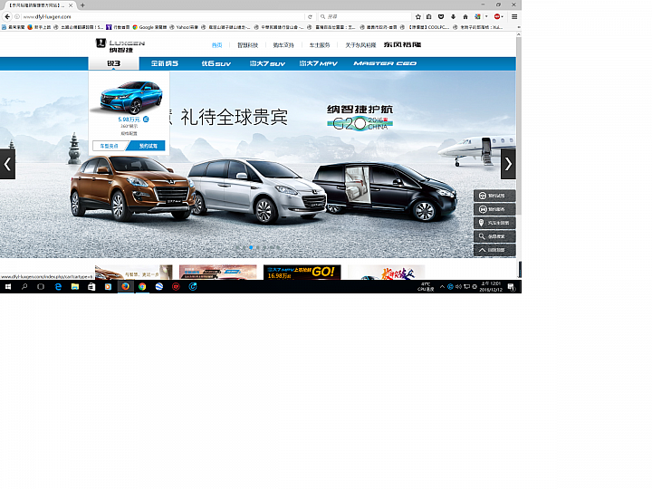Open a new browser tab with the plus button
The height and width of the screenshot is (489, 652).
click(x=82, y=5)
